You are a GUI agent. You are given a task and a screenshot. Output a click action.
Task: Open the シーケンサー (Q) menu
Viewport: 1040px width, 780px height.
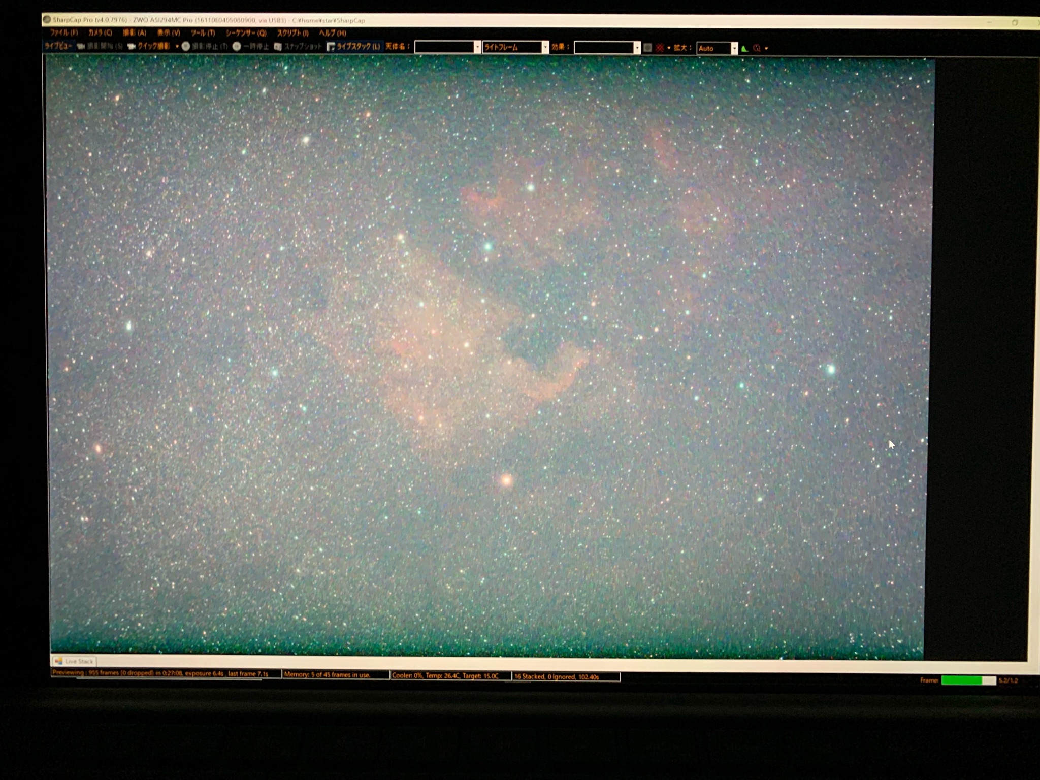tap(246, 33)
